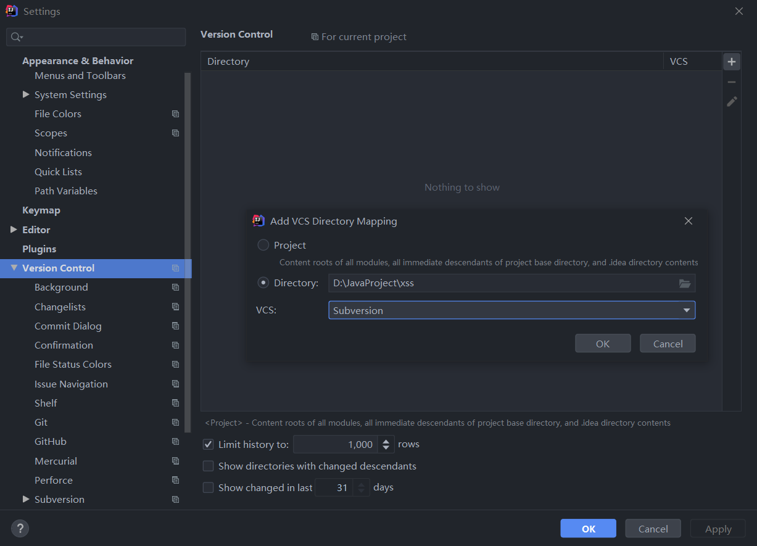
Task: Click project-level icon beside Commit Dialog
Action: [x=176, y=326]
